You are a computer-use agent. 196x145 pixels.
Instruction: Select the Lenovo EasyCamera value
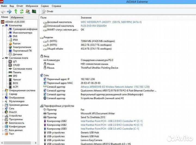[91, 140]
